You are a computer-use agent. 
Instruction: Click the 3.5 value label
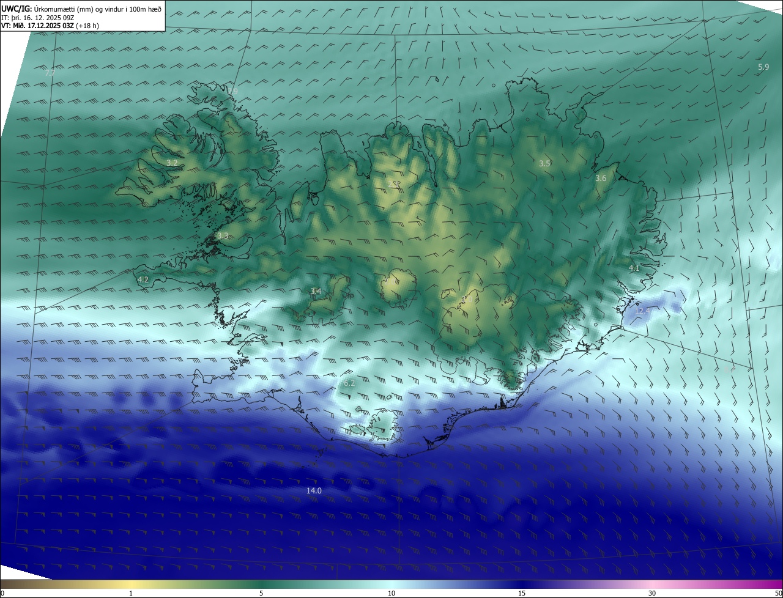tap(544, 163)
